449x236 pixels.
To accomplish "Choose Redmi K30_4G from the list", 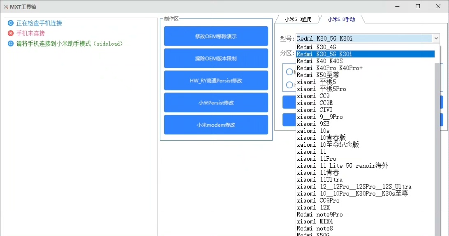I will (x=366, y=47).
